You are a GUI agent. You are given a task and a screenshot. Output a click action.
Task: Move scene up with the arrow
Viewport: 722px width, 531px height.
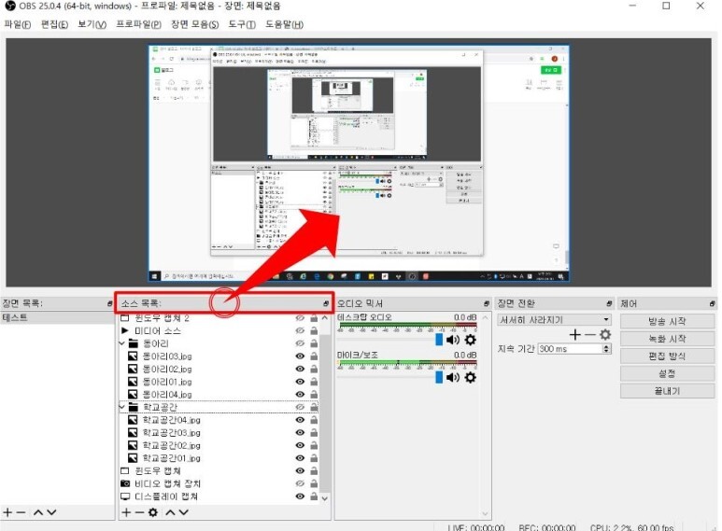(38, 512)
